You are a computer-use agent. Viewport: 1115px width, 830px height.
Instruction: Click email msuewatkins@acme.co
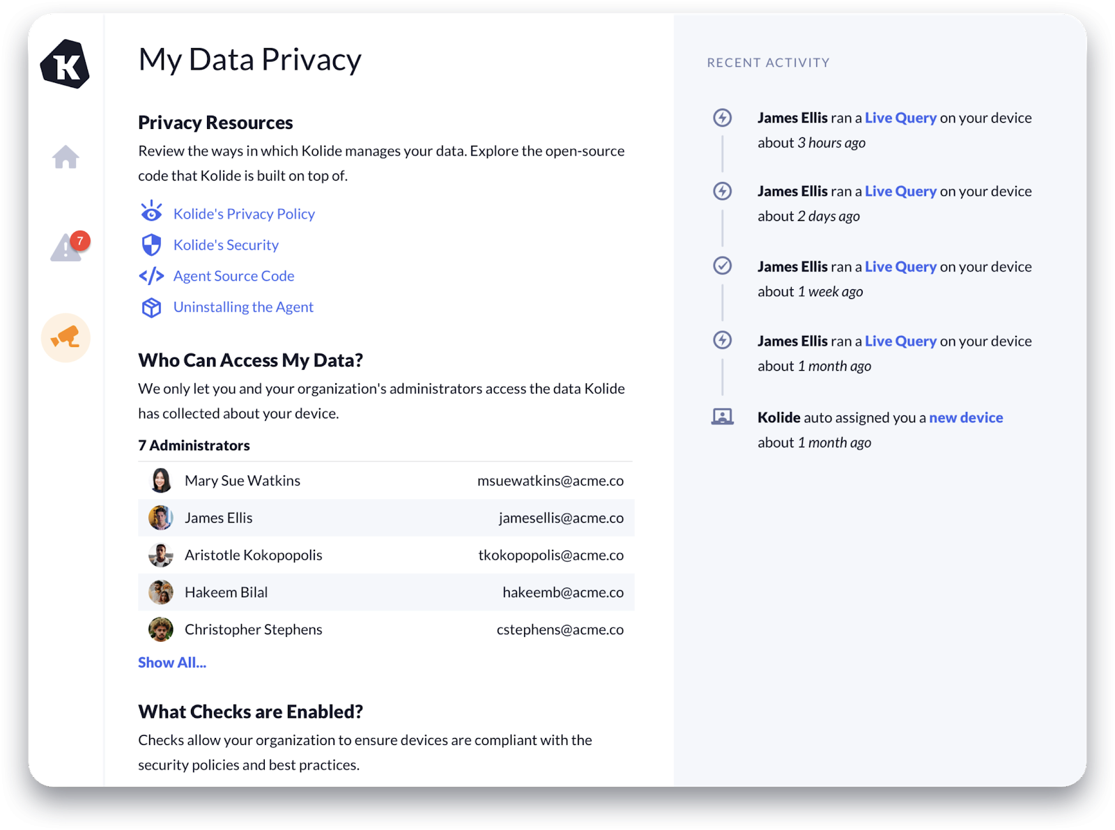coord(551,481)
